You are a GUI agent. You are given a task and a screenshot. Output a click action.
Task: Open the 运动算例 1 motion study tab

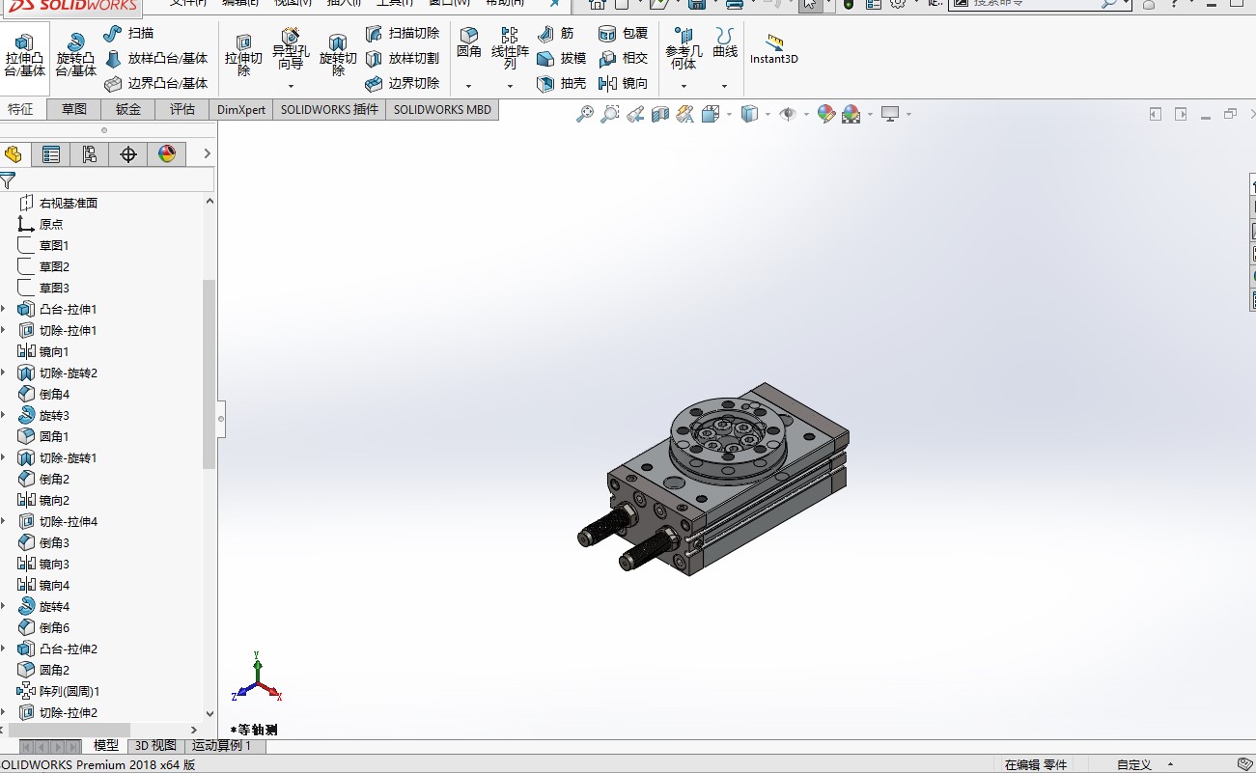coord(221,746)
